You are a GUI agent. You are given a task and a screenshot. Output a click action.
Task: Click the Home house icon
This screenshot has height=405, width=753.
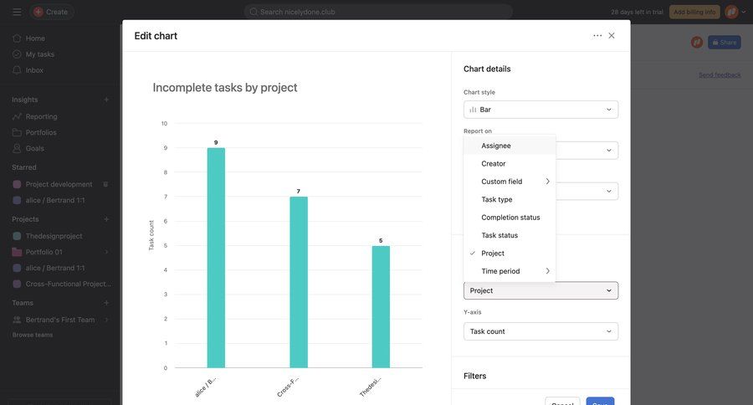tap(17, 38)
